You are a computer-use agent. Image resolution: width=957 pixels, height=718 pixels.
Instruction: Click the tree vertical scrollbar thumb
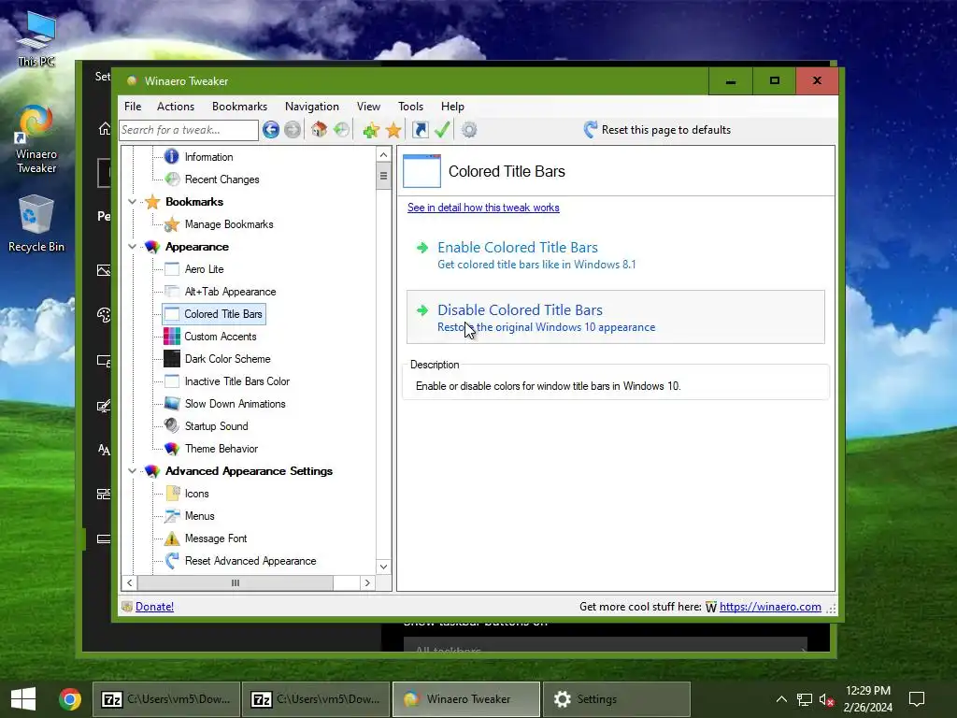(x=383, y=177)
